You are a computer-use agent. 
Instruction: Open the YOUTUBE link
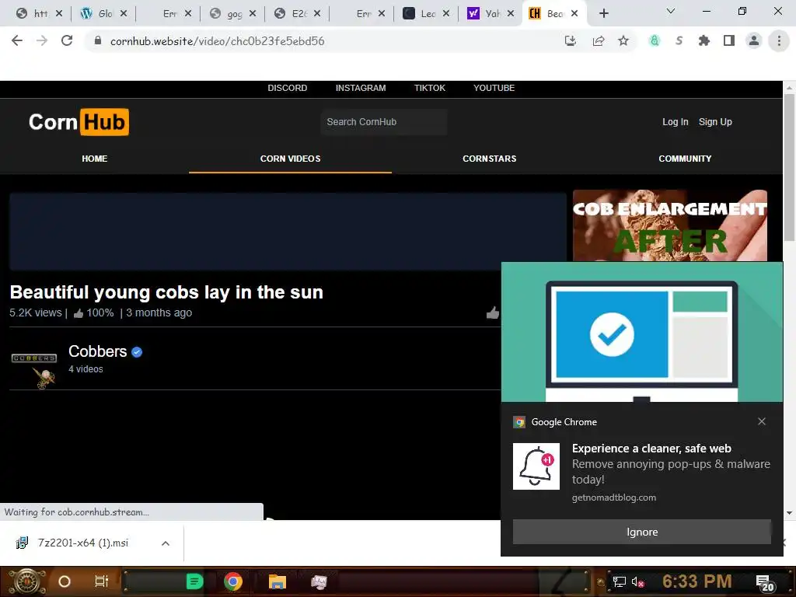494,88
